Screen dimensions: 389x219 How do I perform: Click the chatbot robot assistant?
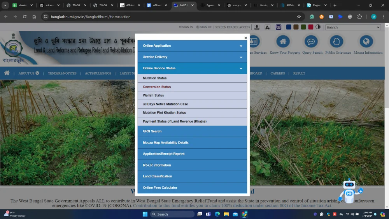(x=350, y=191)
